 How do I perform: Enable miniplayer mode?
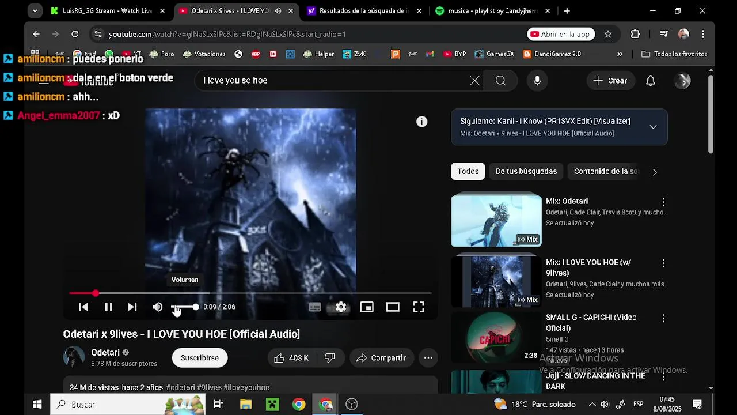coord(367,307)
